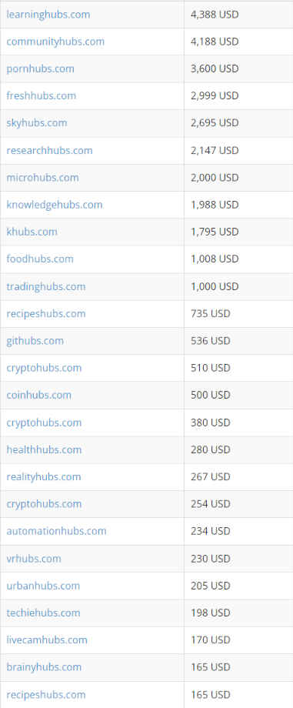This screenshot has height=708, width=293.
Task: Open the communityhubs.com link
Action: pyautogui.click(x=55, y=42)
